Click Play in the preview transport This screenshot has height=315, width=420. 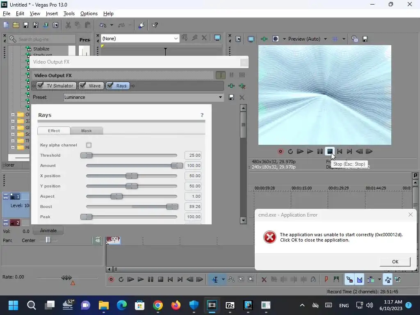(310, 151)
